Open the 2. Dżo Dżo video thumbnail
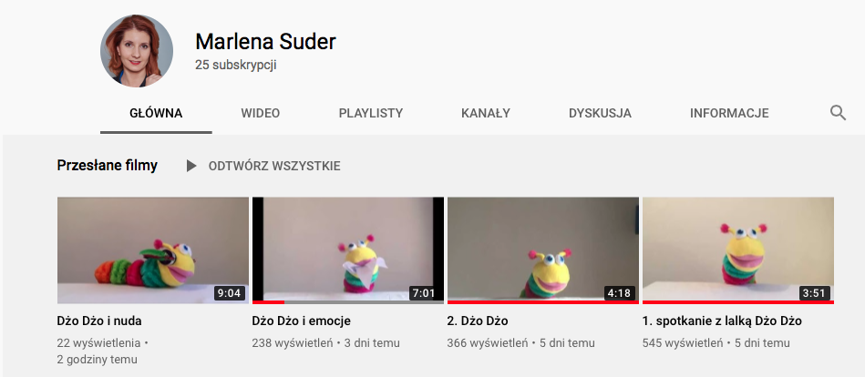The image size is (865, 377). (x=543, y=250)
